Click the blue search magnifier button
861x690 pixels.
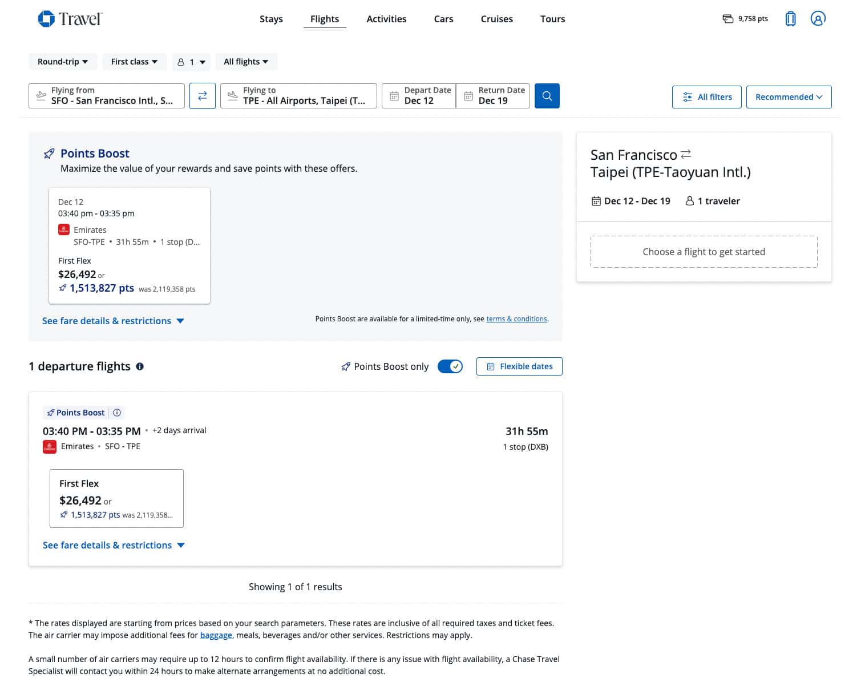pos(547,96)
